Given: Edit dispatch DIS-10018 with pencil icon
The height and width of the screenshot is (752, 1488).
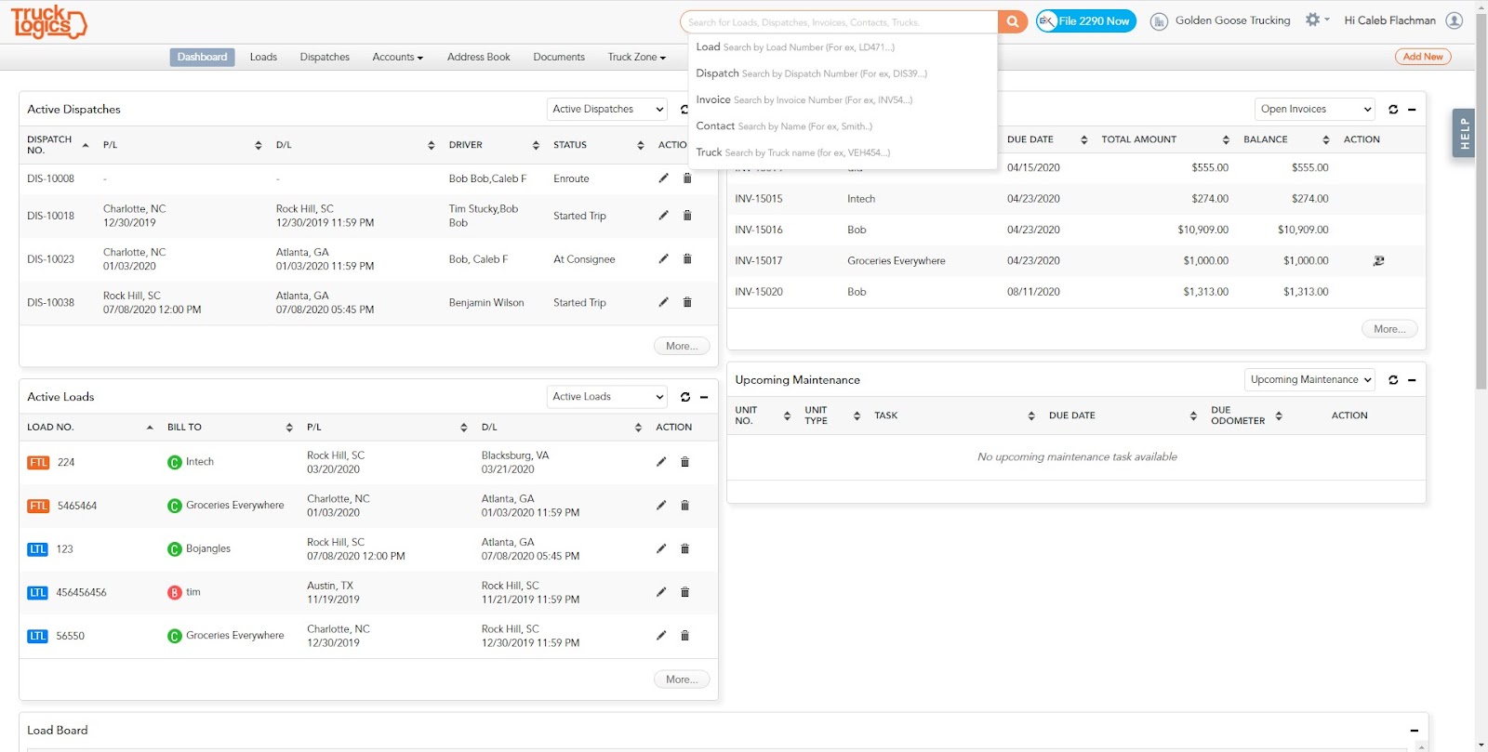Looking at the screenshot, I should [663, 216].
